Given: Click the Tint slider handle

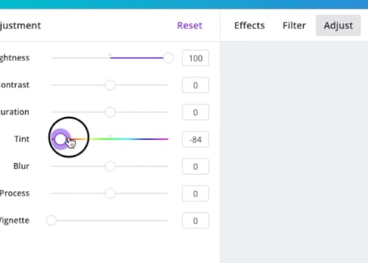Looking at the screenshot, I should (61, 139).
